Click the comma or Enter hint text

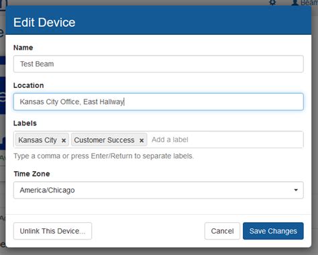[x=104, y=156]
